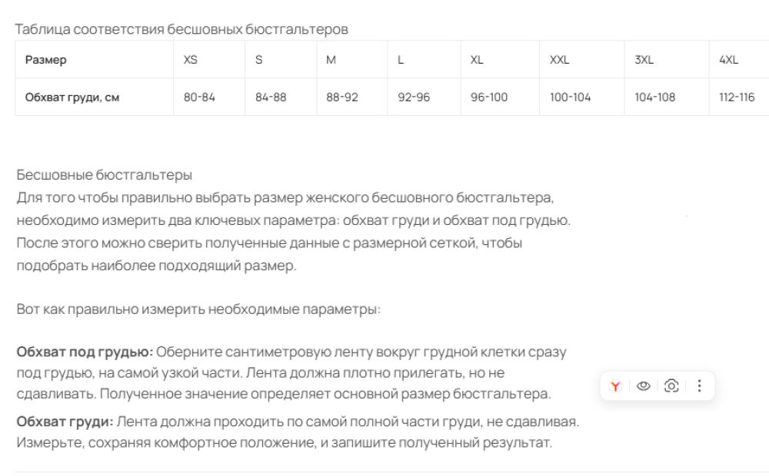The width and height of the screenshot is (769, 476).
Task: Open the camera image search icon
Action: coord(671,386)
